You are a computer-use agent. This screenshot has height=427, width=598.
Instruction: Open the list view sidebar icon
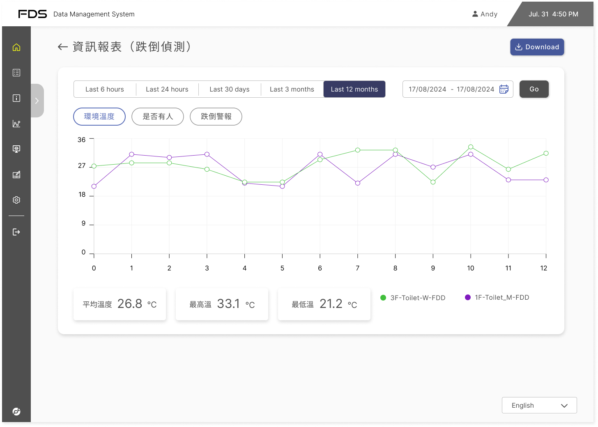(16, 73)
